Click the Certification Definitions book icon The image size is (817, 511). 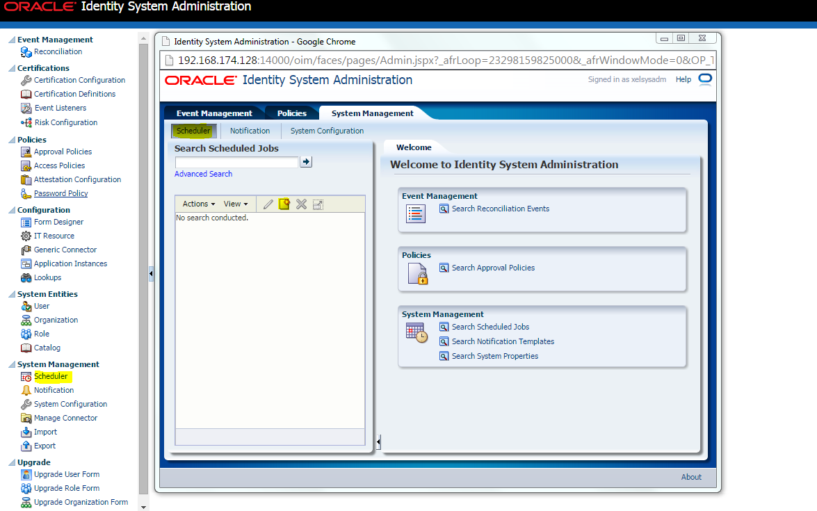26,95
